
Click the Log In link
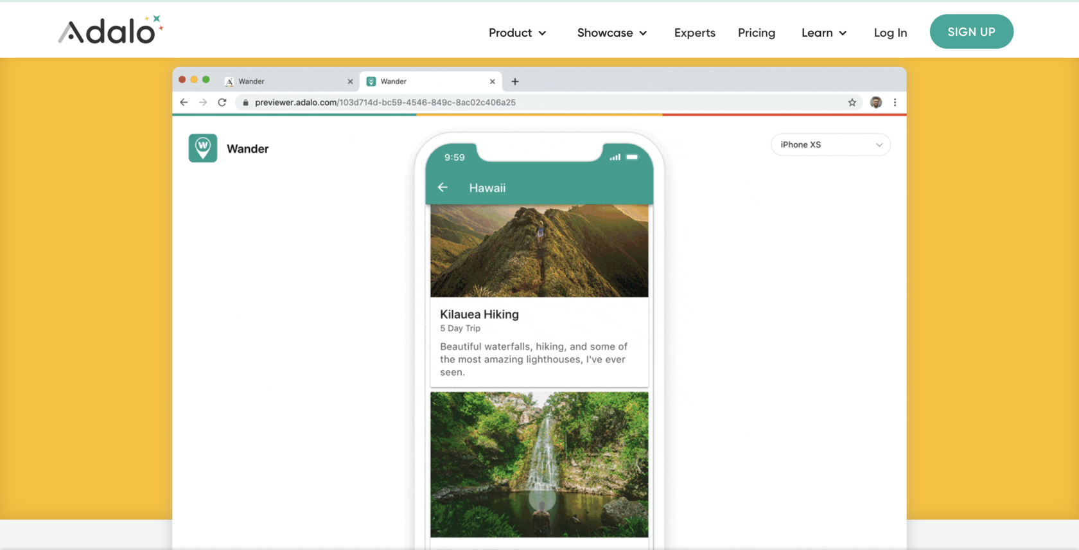click(890, 33)
